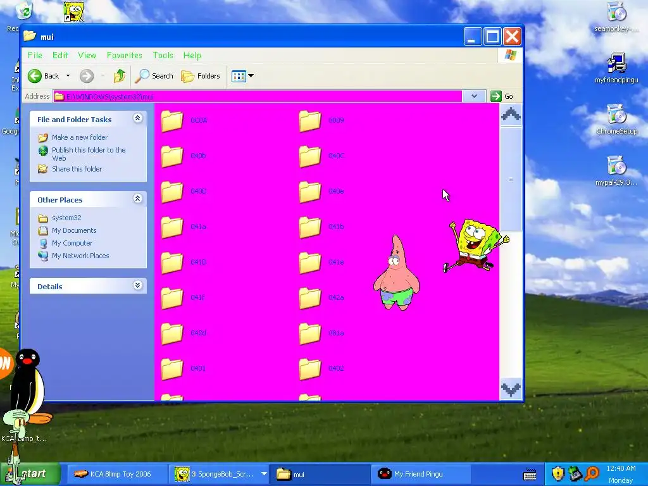Screen dimensions: 648x486
Task: Go up one folder level
Action: click(x=120, y=76)
